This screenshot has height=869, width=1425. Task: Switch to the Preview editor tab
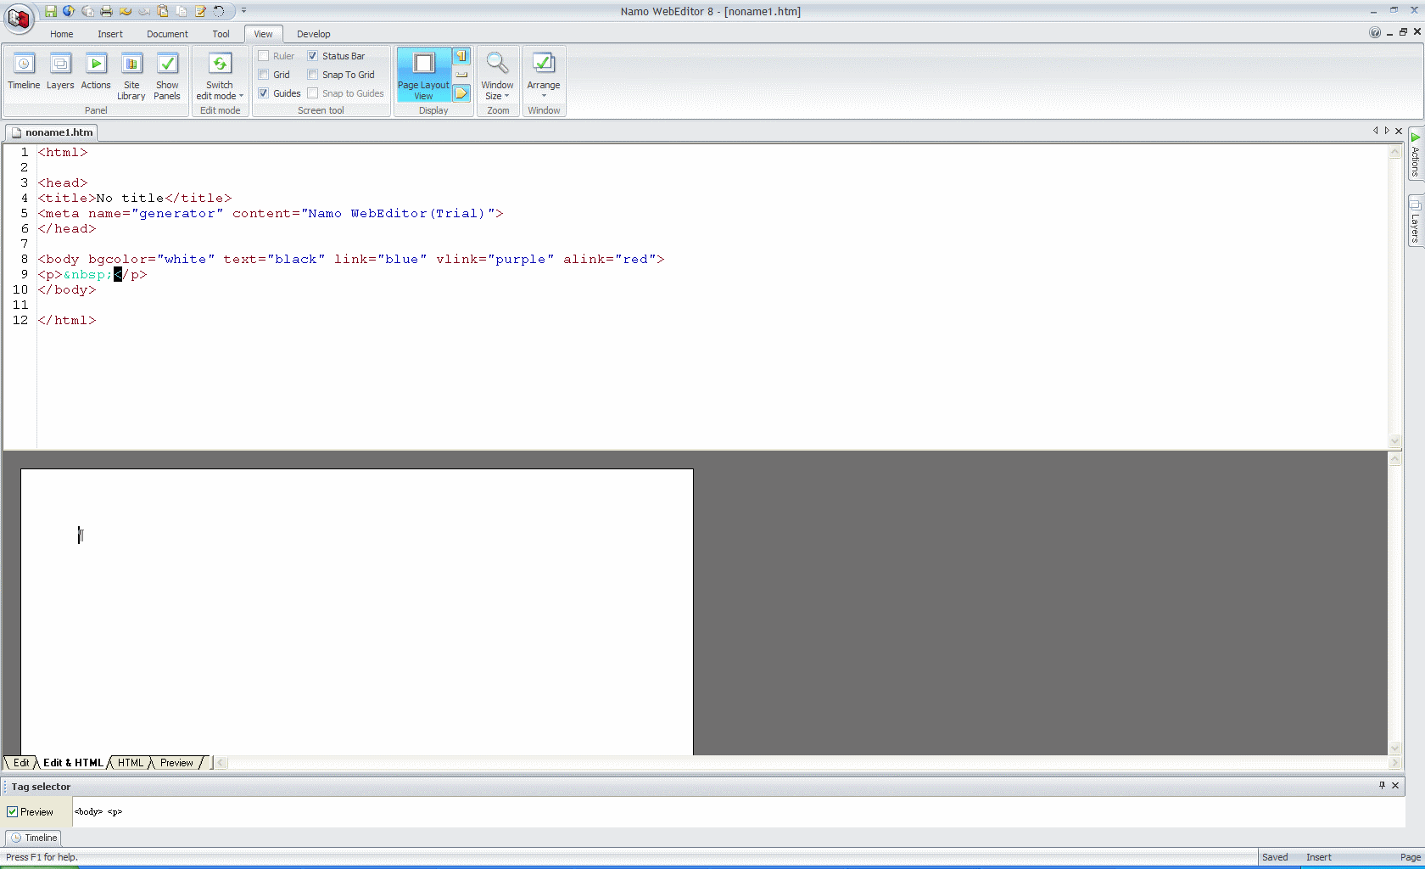point(176,763)
